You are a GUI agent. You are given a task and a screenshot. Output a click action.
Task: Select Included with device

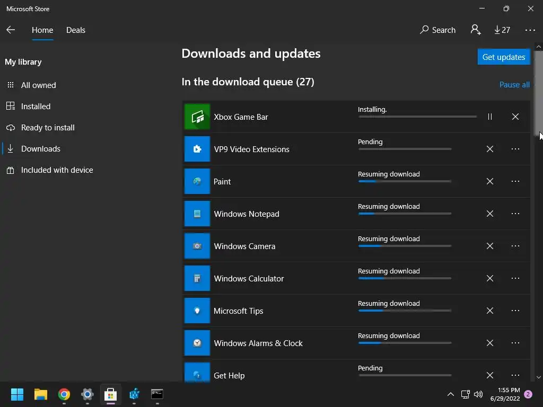click(x=57, y=170)
